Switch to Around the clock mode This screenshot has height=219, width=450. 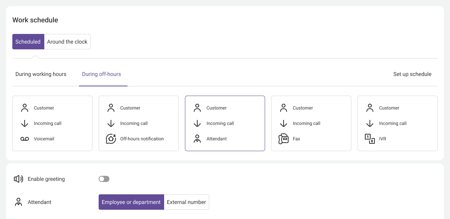pos(67,42)
